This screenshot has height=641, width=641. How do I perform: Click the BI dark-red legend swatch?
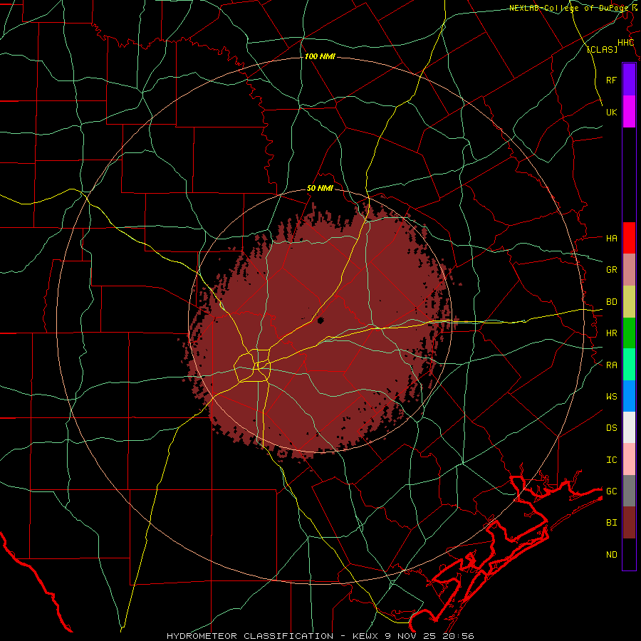[629, 523]
